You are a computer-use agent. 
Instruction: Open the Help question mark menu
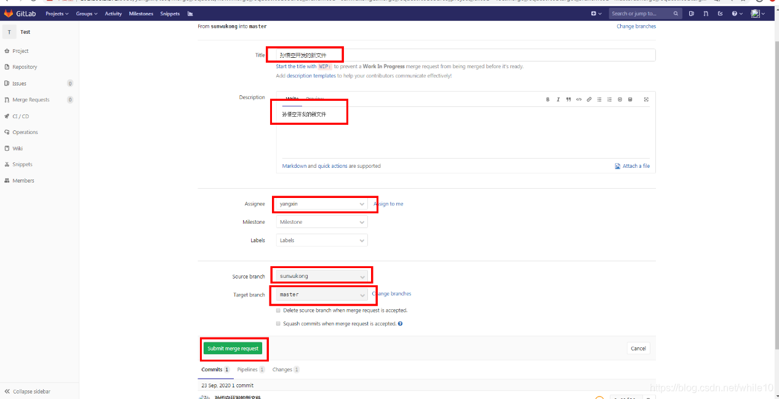(x=737, y=14)
